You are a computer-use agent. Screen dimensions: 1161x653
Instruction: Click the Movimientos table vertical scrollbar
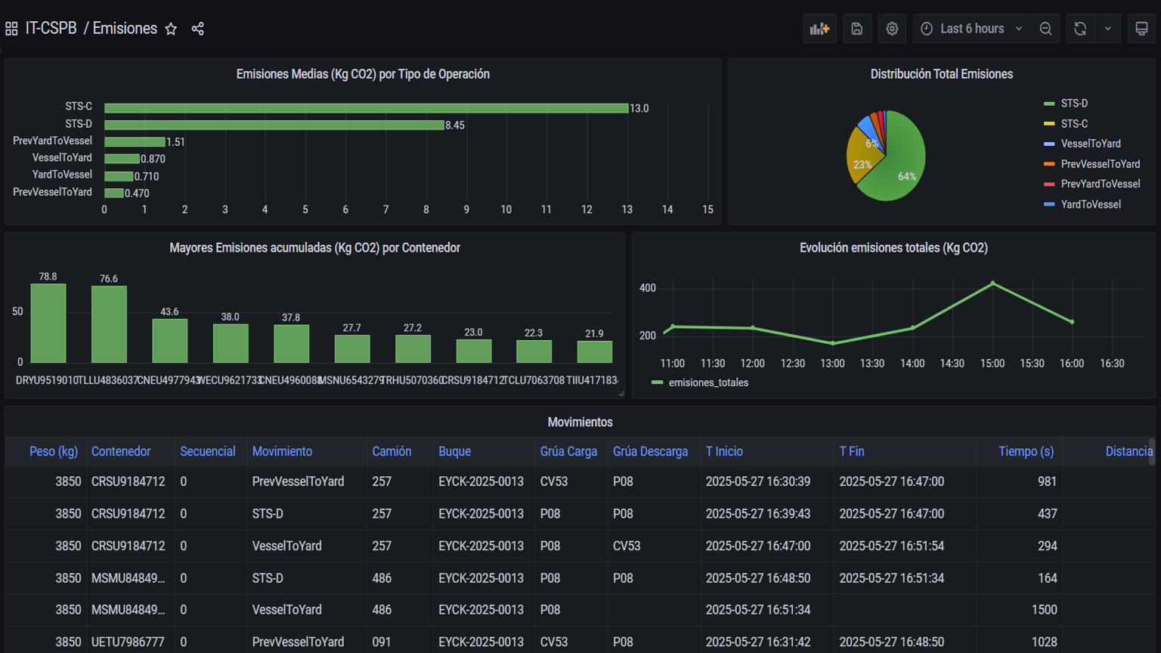(x=1152, y=452)
